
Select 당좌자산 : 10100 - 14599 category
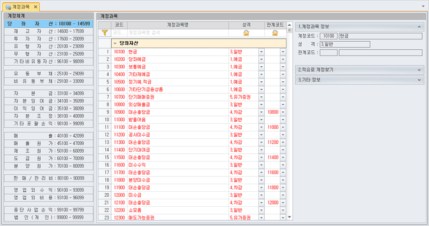tap(49, 24)
